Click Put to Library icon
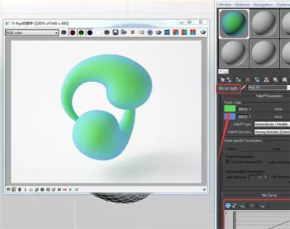Viewport: 290px width, 229px height. [x=275, y=79]
